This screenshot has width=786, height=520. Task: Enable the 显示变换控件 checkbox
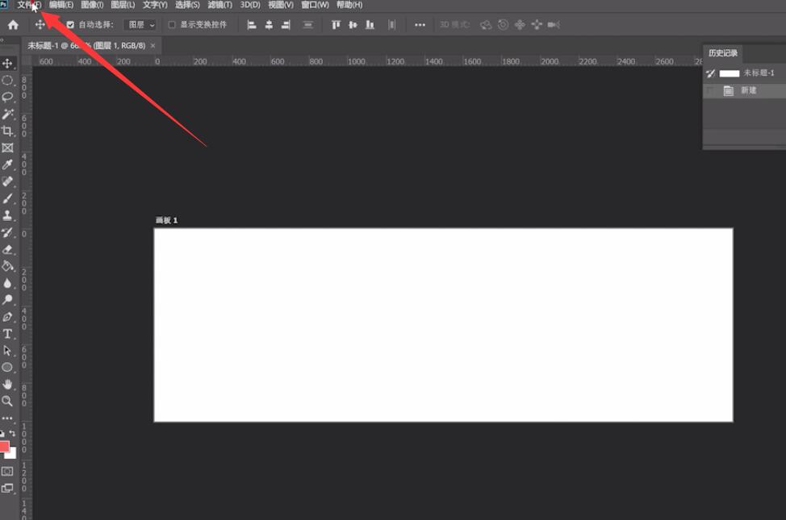(172, 24)
